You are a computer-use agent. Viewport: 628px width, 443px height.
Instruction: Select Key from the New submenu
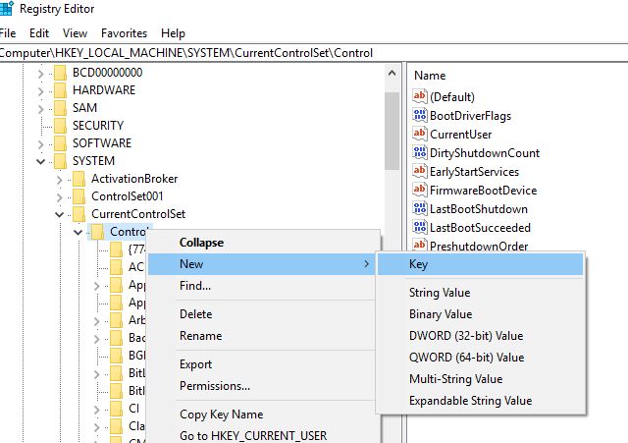click(419, 264)
